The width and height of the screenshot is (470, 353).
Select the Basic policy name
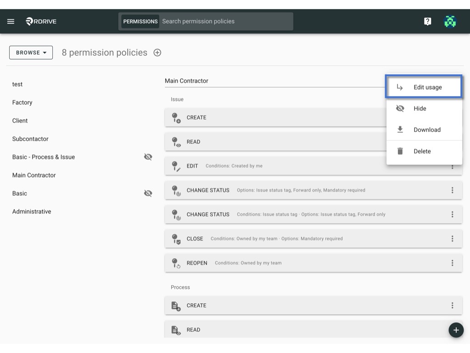coord(19,194)
